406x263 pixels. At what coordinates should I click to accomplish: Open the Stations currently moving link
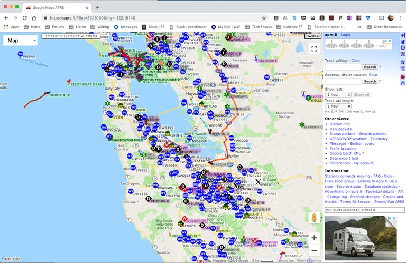point(347,176)
